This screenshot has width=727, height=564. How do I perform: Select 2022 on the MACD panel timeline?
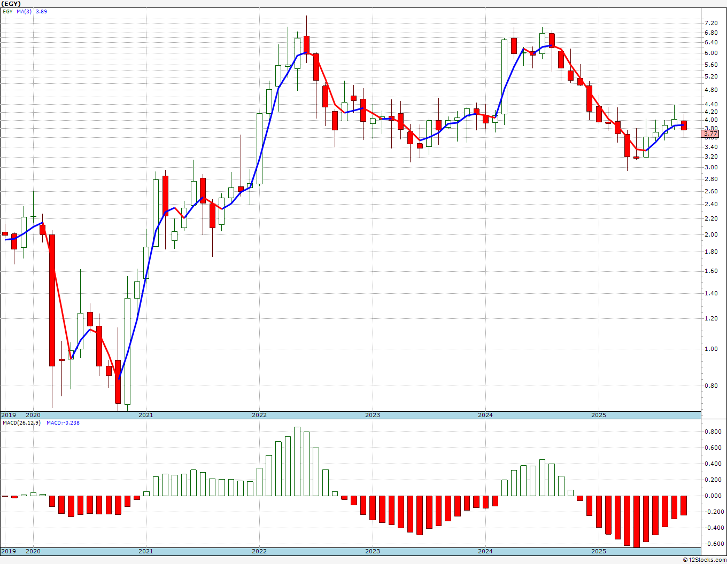tap(259, 551)
